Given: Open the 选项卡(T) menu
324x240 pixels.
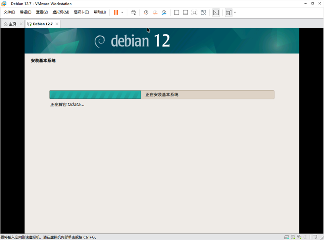Looking at the screenshot, I should coord(81,12).
